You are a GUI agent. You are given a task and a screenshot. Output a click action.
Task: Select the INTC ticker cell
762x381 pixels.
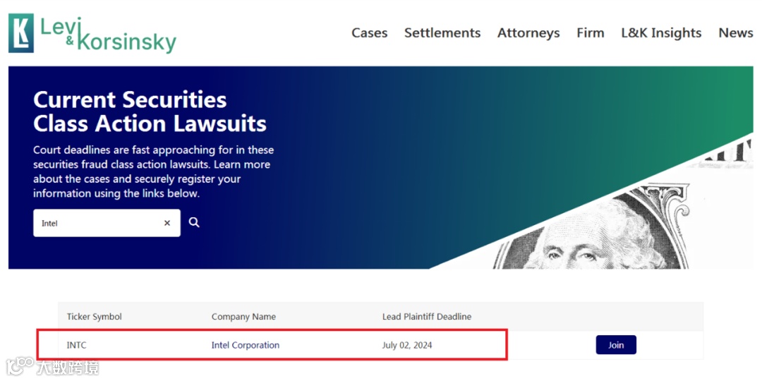click(x=77, y=345)
